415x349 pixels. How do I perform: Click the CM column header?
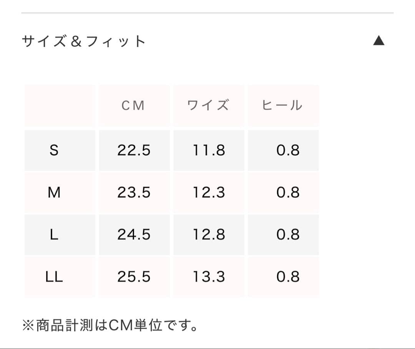click(134, 106)
